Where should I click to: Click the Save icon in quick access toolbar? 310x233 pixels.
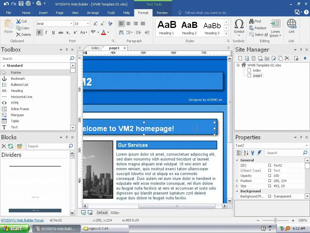point(21,3)
